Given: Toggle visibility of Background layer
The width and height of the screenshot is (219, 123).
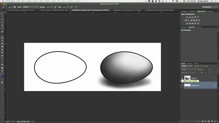Looking at the screenshot, I should [182, 85].
